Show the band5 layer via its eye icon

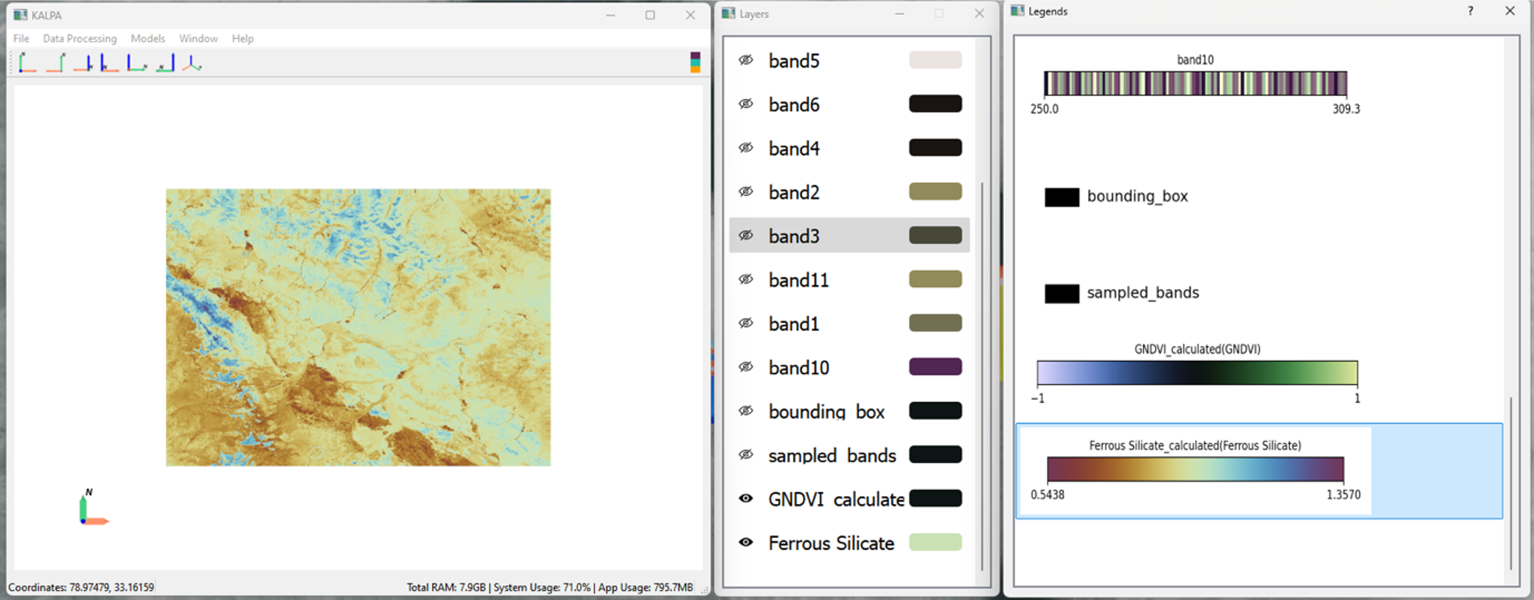coord(746,60)
